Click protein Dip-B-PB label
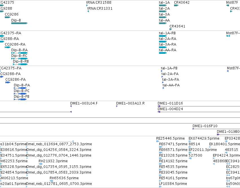Image resolution: width=240 pixels, height=188 pixels. pyautogui.click(x=22, y=97)
